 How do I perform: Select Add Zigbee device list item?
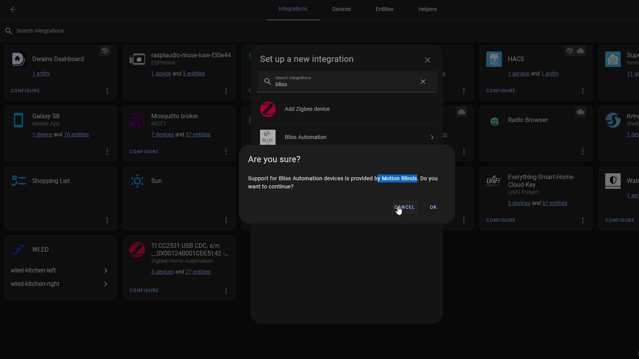tap(347, 109)
